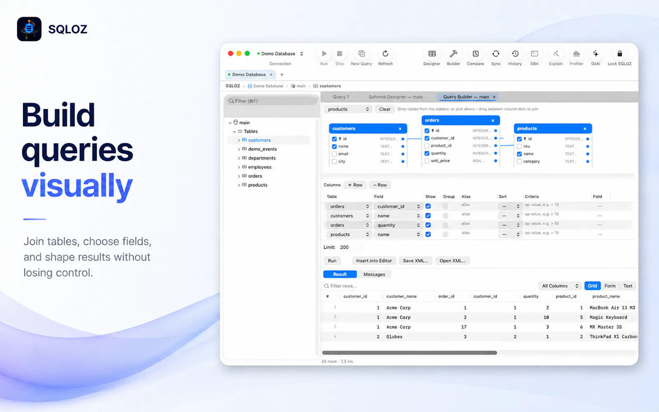
Task: Click the Filter rows input field
Action: (428, 286)
